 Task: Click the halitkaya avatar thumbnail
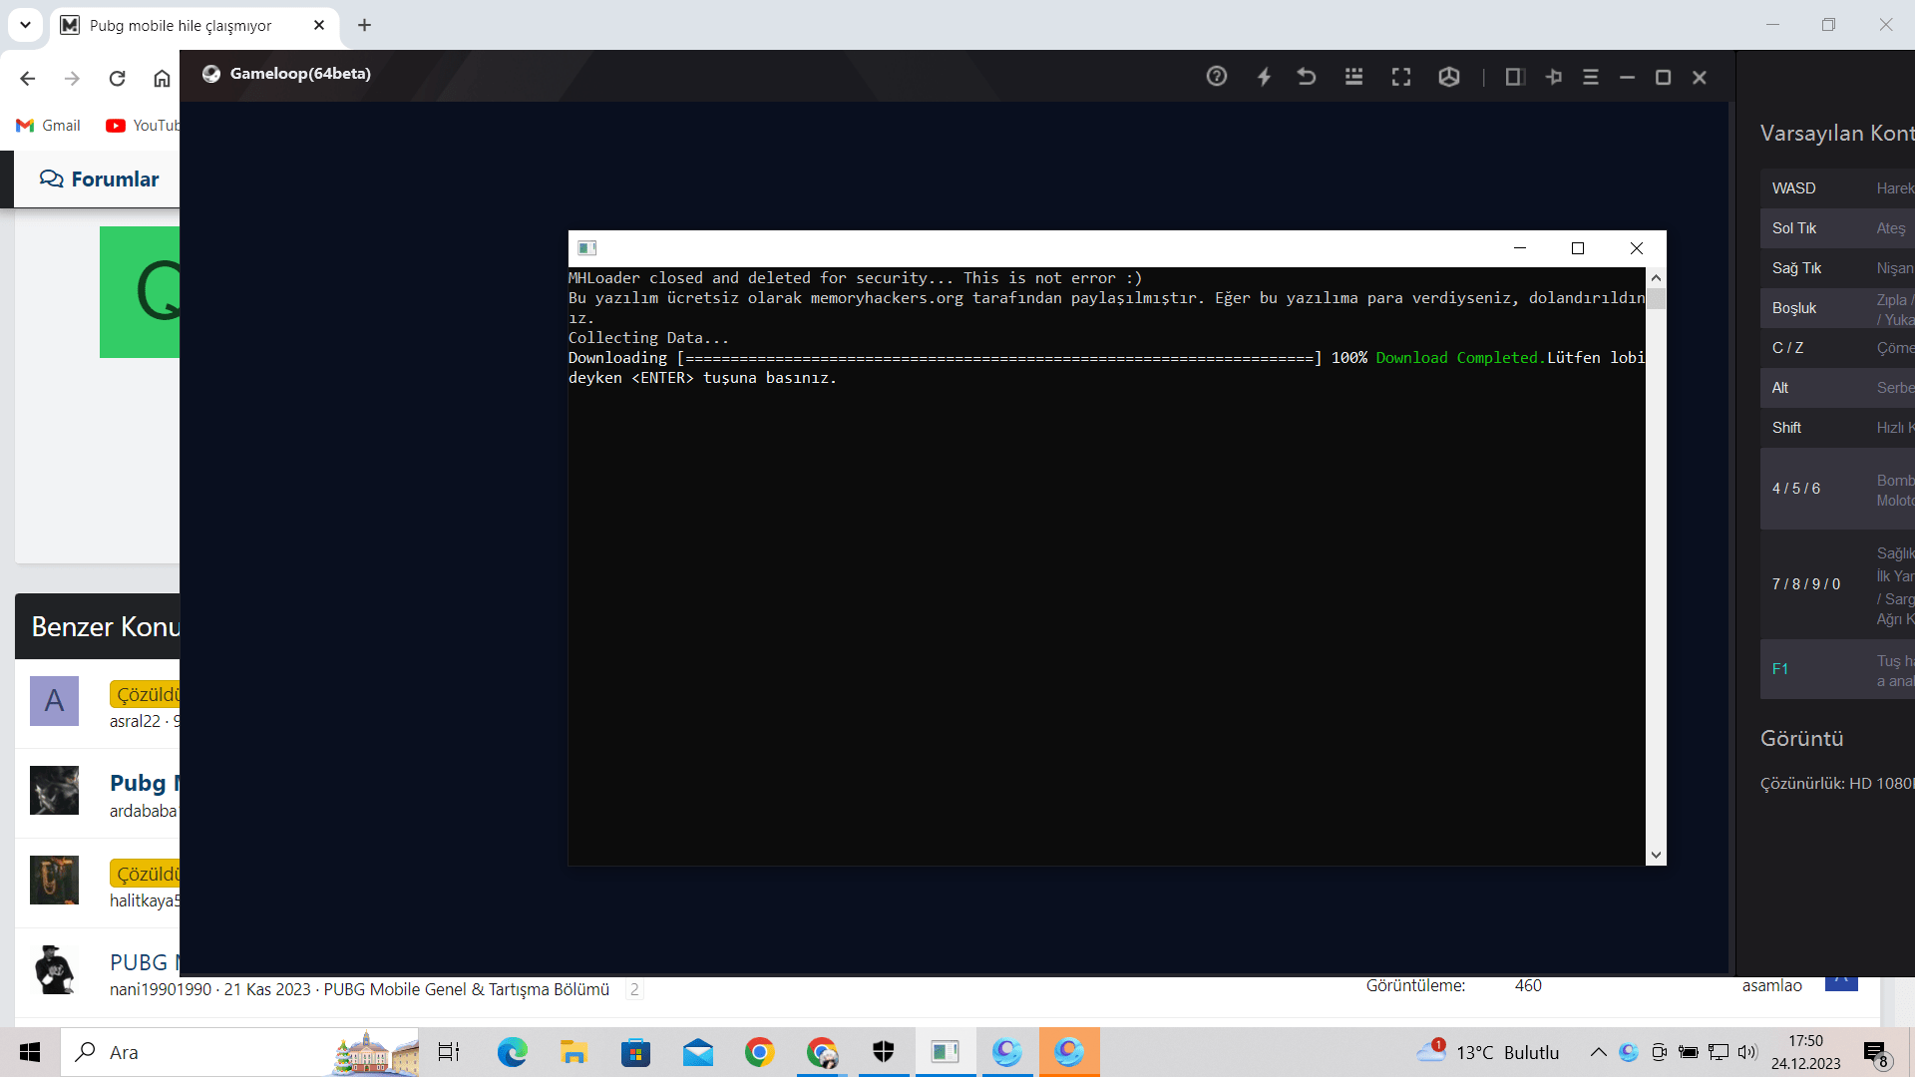tap(54, 881)
